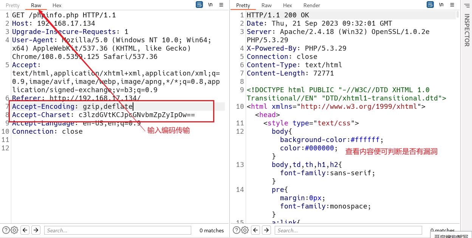Focus the request Search field

(x=118, y=230)
